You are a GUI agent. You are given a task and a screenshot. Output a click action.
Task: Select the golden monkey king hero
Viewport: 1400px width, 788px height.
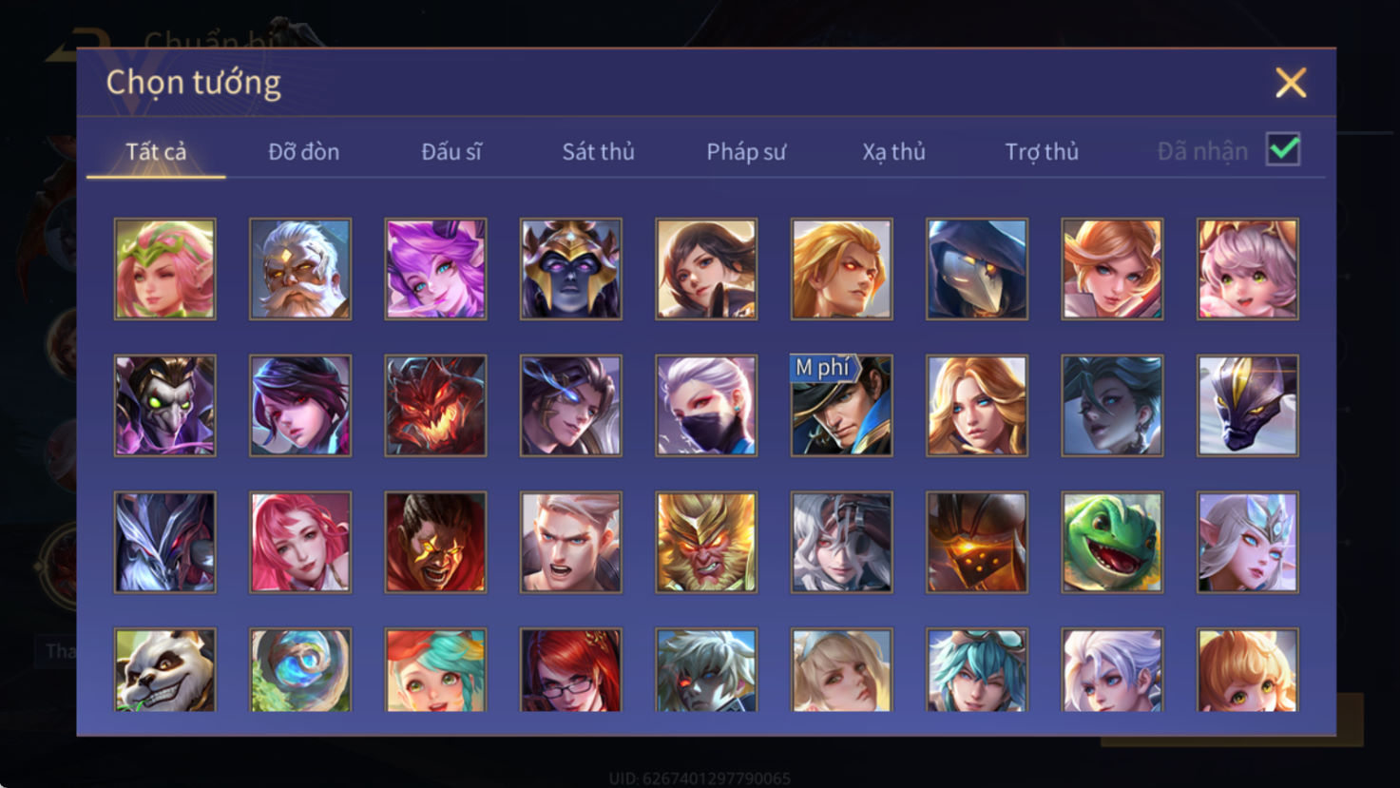pos(706,543)
